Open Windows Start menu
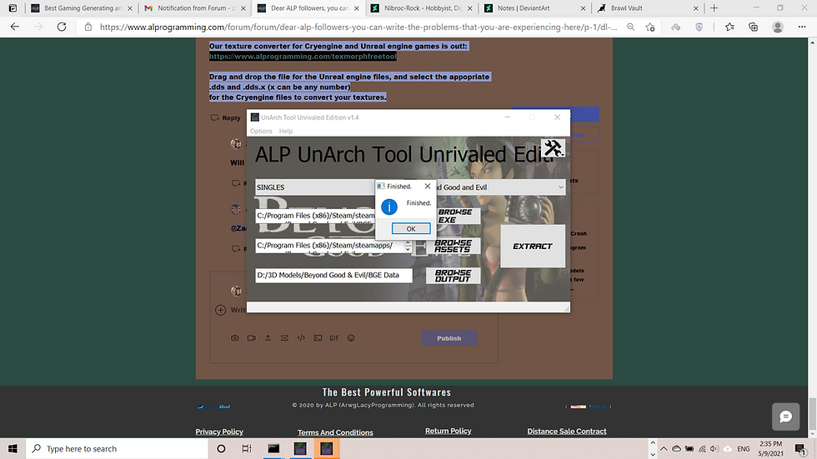Image resolution: width=817 pixels, height=459 pixels. tap(13, 449)
